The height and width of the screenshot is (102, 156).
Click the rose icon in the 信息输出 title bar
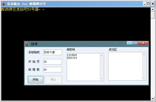tap(4, 4)
